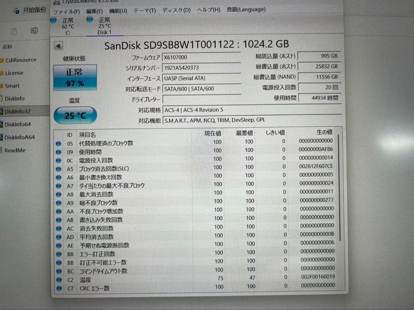Image resolution: width=414 pixels, height=310 pixels.
Task: Select the 予期せぬ電源断回数 row name
Action: 105,245
